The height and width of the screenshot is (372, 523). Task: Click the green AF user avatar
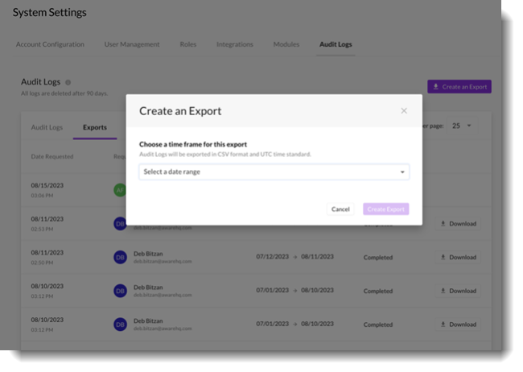point(119,190)
